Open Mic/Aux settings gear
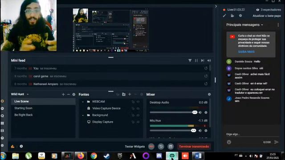Screen dimensions: 285x160 click(x=206, y=131)
